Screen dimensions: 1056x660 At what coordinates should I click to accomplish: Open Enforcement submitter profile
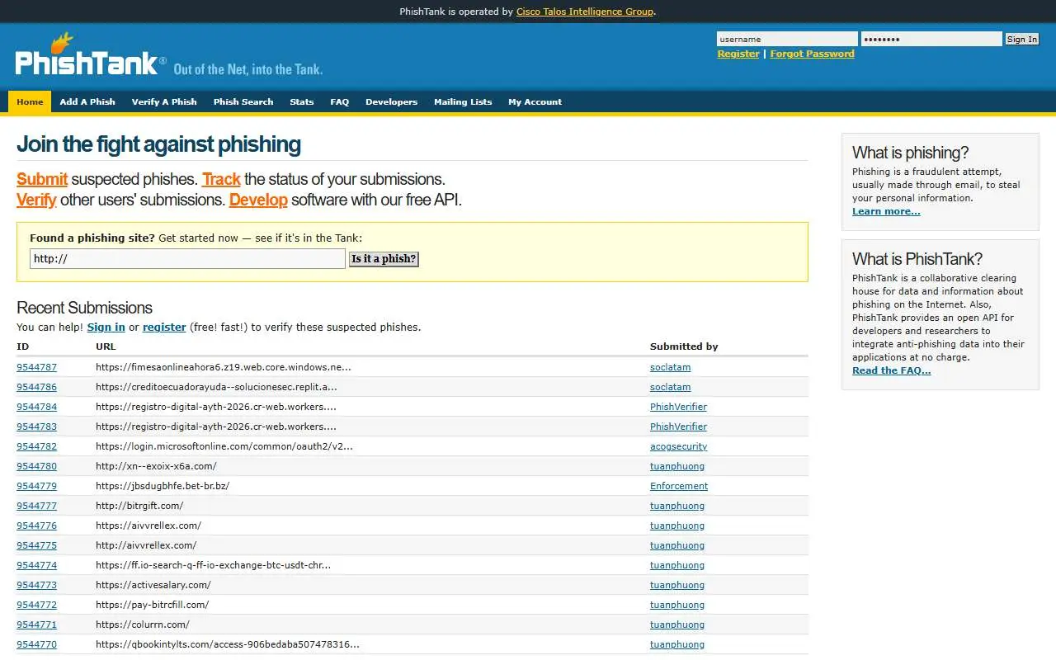point(679,486)
